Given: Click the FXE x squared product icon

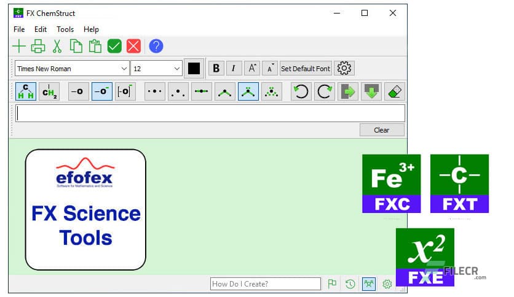Looking at the screenshot, I should pos(425,257).
